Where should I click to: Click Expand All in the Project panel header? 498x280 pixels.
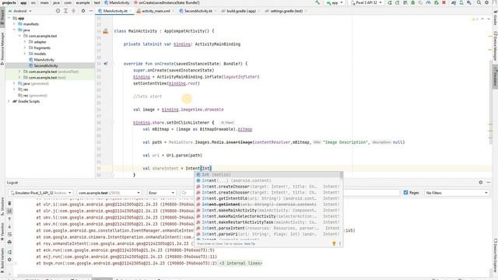(x=65, y=11)
